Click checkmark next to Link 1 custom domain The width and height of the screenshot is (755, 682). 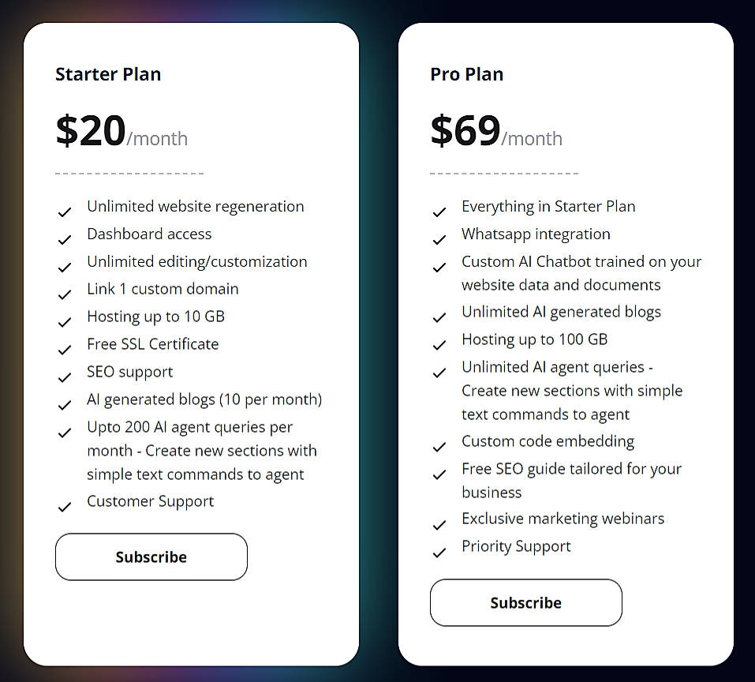coord(65,295)
